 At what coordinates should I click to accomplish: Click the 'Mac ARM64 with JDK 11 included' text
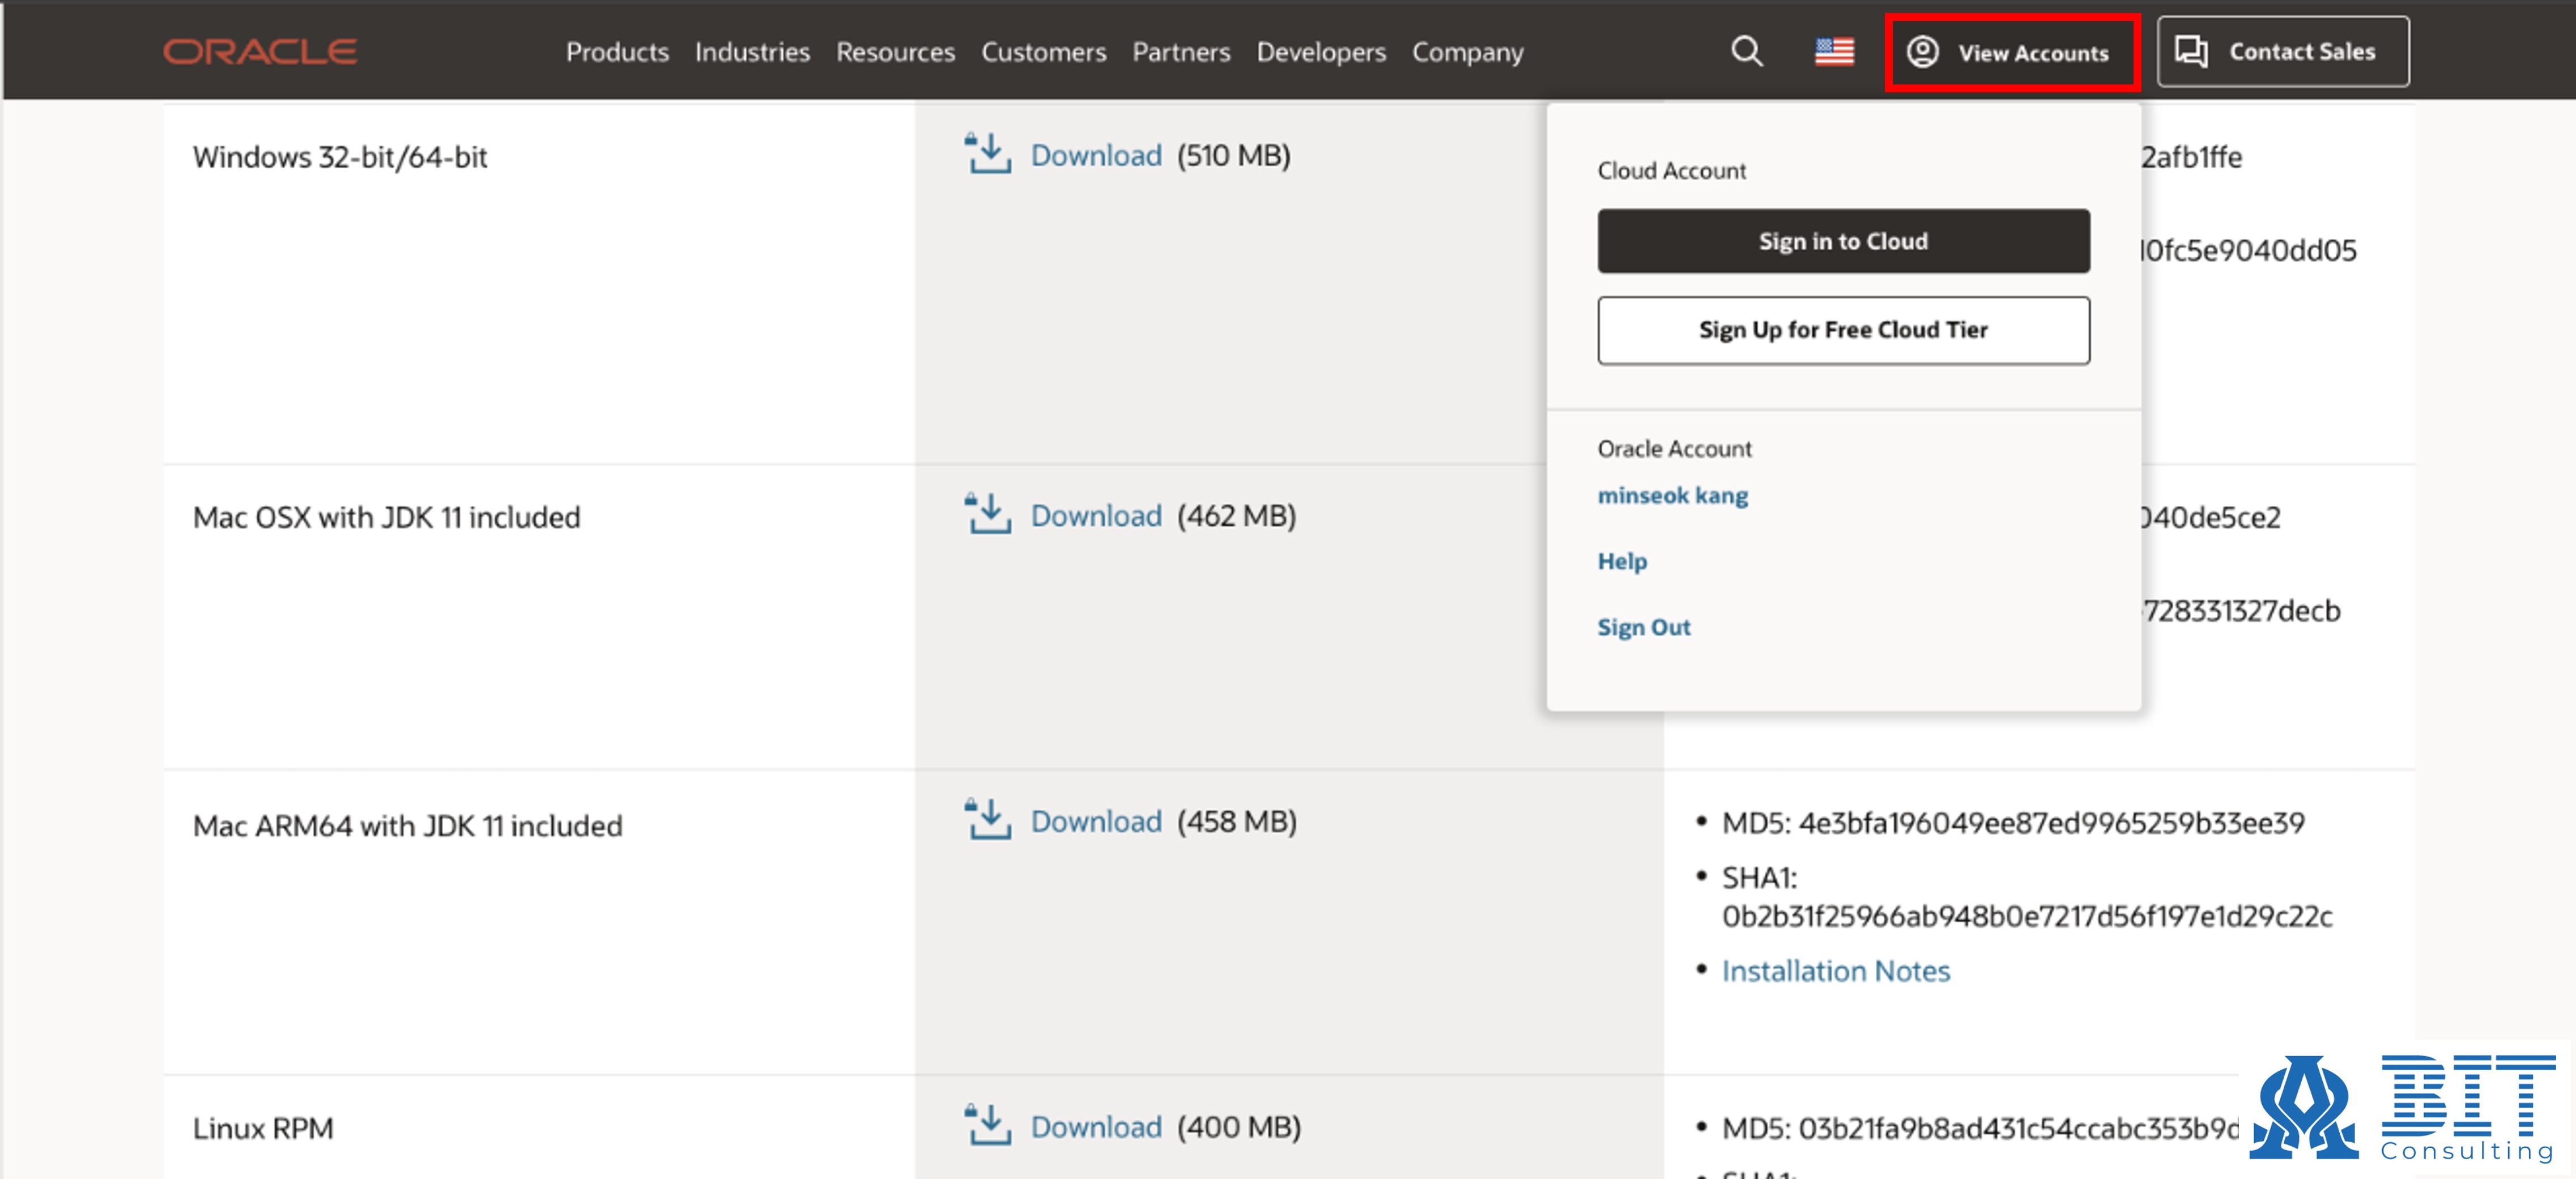(x=407, y=826)
